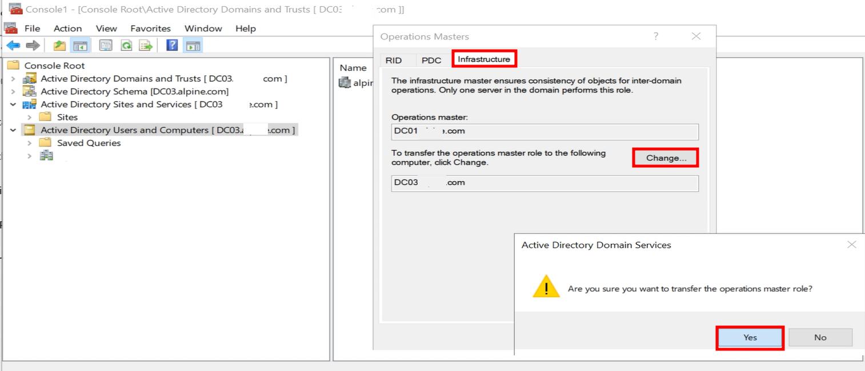
Task: Click 'Are you sure you want to transfer' text
Action: tap(690, 289)
